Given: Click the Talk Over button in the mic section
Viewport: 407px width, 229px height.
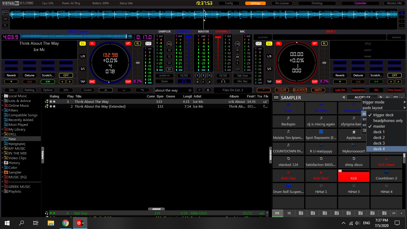Looking at the screenshot, I should coord(243,76).
